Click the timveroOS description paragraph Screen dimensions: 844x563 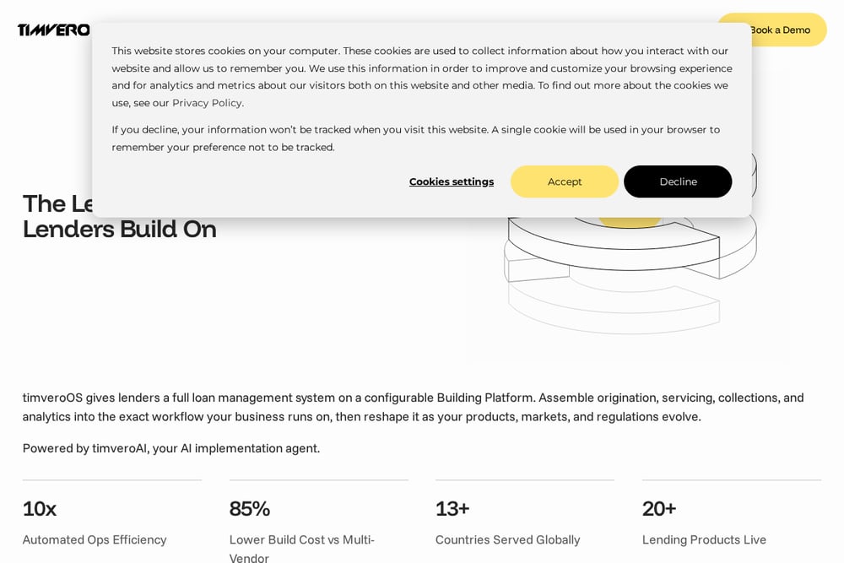tap(414, 407)
